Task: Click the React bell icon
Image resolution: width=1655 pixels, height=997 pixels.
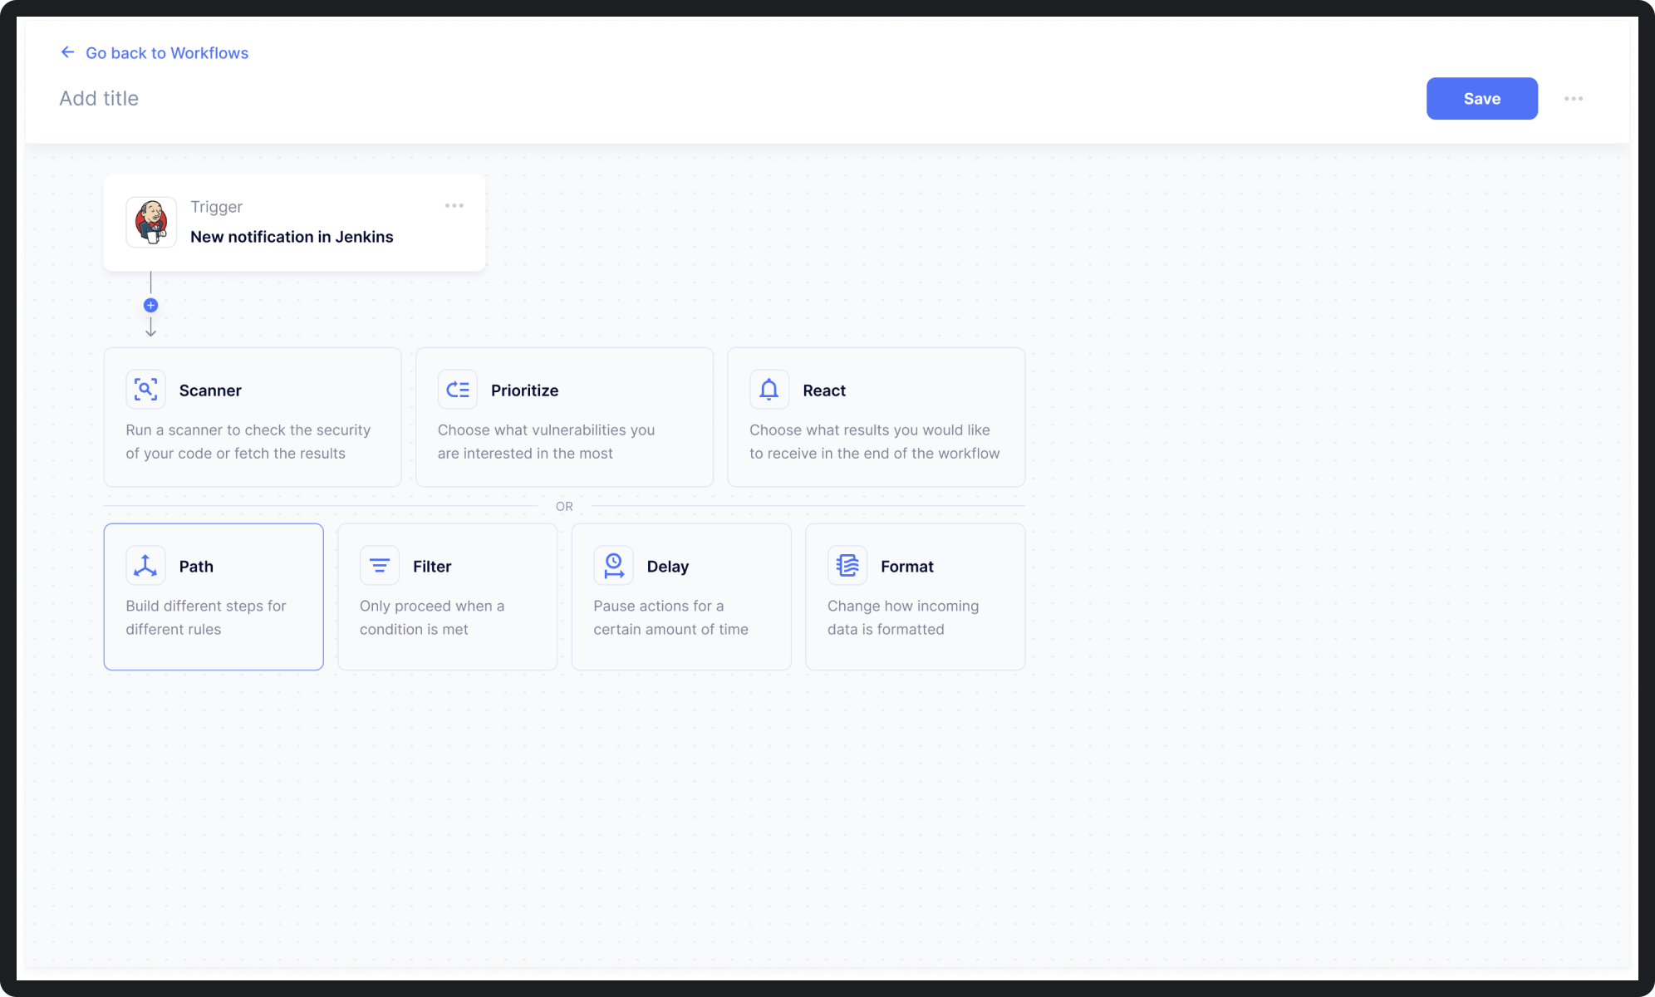Action: (769, 390)
